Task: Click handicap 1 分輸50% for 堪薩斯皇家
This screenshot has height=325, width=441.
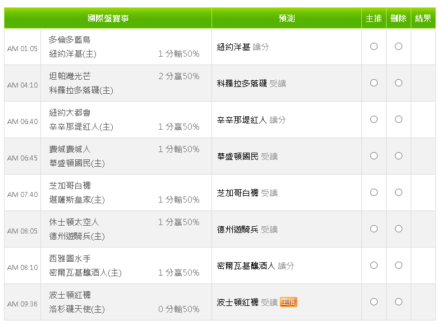Action: (x=179, y=200)
